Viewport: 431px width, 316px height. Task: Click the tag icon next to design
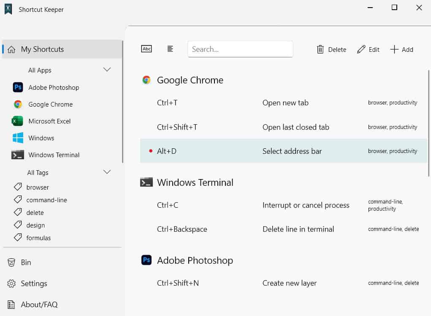pos(18,225)
